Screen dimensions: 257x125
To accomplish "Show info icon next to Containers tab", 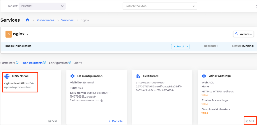I will click(x=17, y=62).
